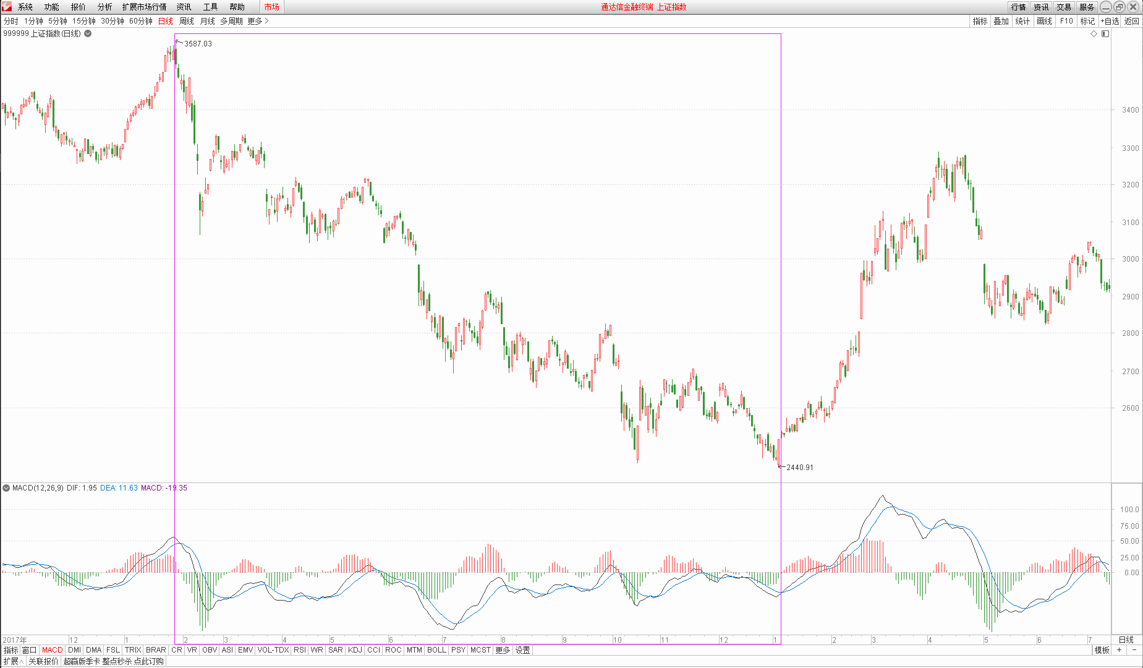Image resolution: width=1143 pixels, height=668 pixels.
Task: Select the KDJ indicator tab
Action: [355, 650]
